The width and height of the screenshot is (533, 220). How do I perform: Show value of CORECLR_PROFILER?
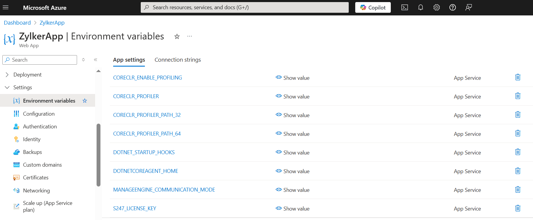click(x=292, y=96)
